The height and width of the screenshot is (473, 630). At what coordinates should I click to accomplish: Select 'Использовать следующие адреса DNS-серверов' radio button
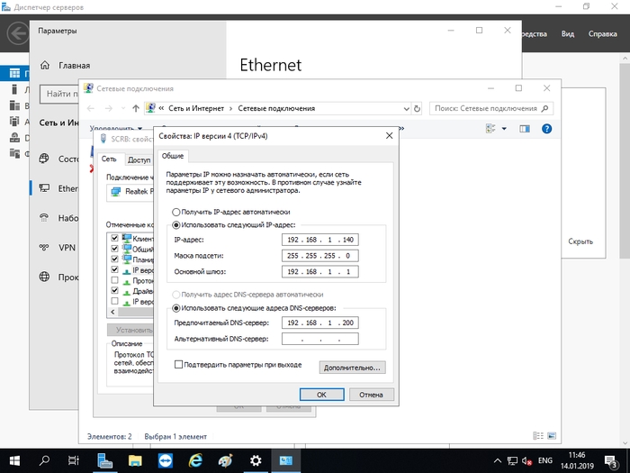pyautogui.click(x=175, y=308)
